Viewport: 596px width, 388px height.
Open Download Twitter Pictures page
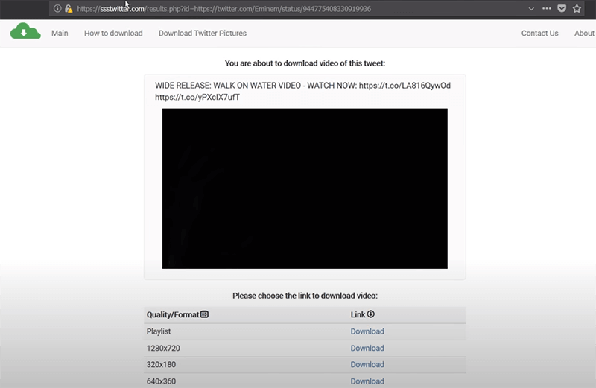203,33
